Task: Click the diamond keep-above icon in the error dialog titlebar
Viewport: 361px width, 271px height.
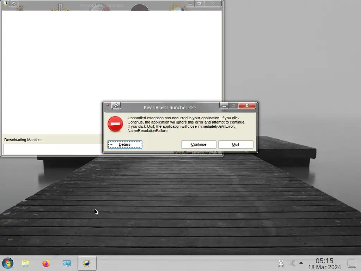Action: click(116, 106)
